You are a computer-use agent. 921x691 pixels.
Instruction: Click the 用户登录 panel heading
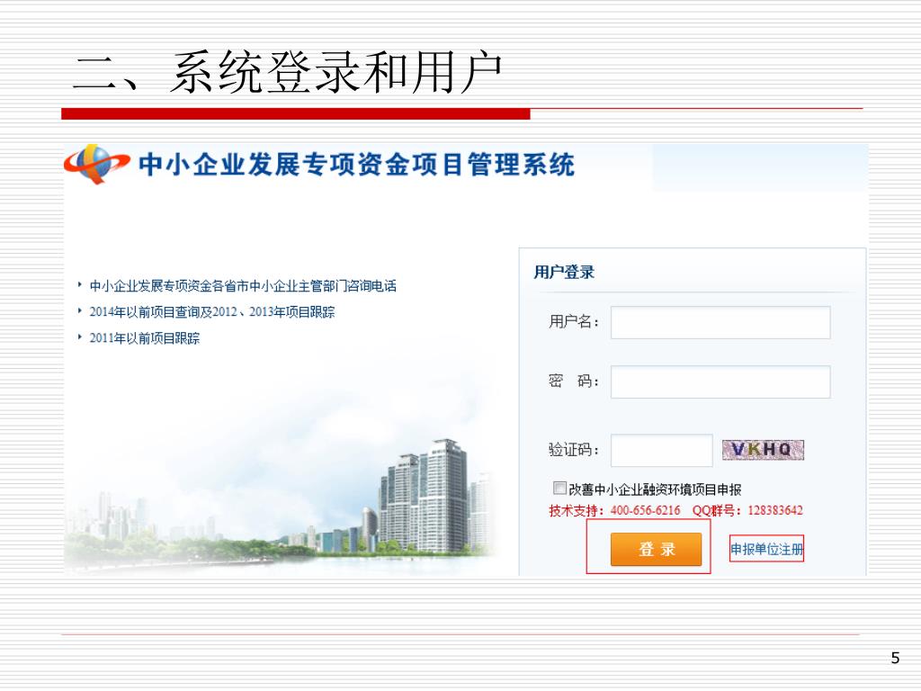[564, 272]
